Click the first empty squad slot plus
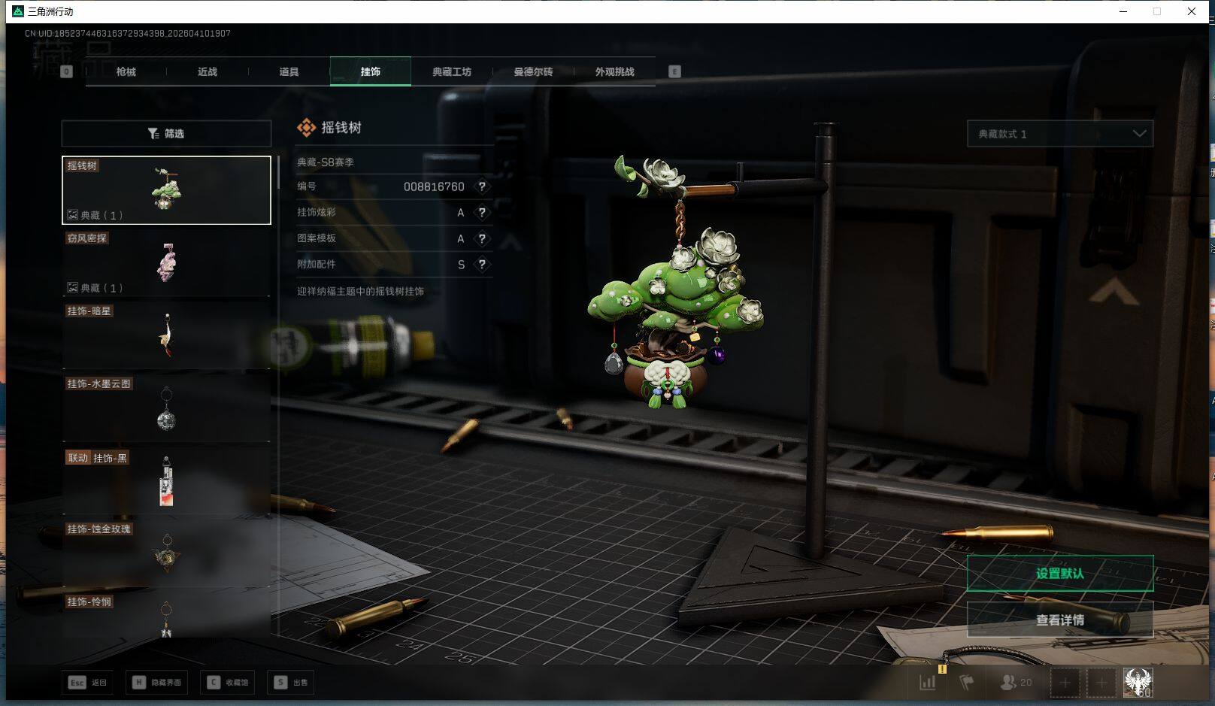1215x706 pixels. click(x=1065, y=683)
